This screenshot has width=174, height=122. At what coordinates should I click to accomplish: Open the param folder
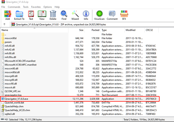pyautogui.click(x=8, y=42)
